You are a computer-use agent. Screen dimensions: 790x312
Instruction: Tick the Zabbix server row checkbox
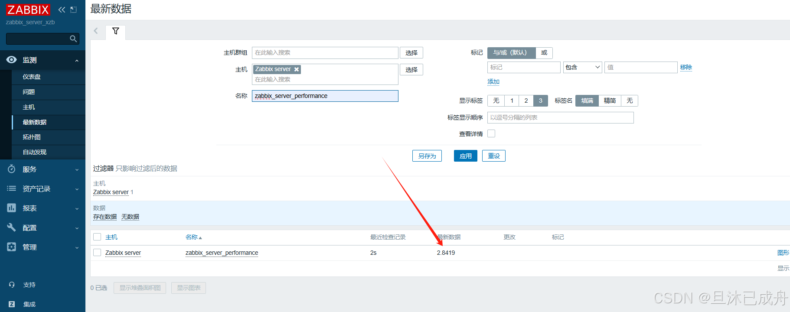coord(97,253)
